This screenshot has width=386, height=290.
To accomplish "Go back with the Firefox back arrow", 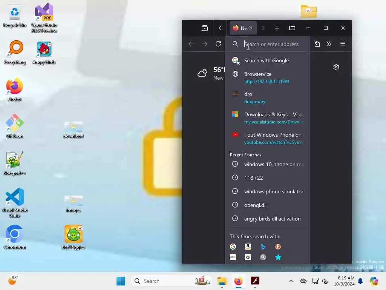I will pos(191,44).
